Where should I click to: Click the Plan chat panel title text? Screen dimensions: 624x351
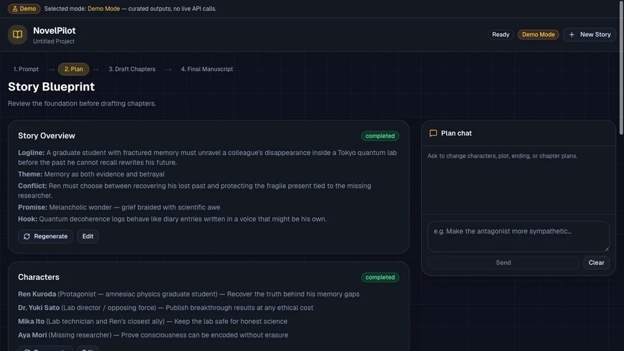457,133
